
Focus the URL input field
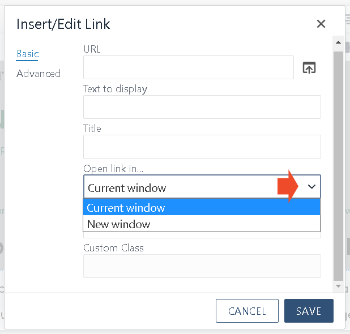(x=189, y=67)
